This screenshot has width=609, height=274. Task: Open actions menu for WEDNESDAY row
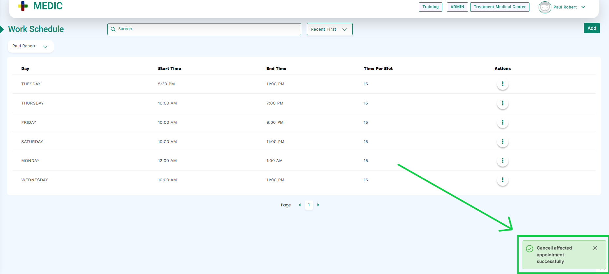coord(502,180)
